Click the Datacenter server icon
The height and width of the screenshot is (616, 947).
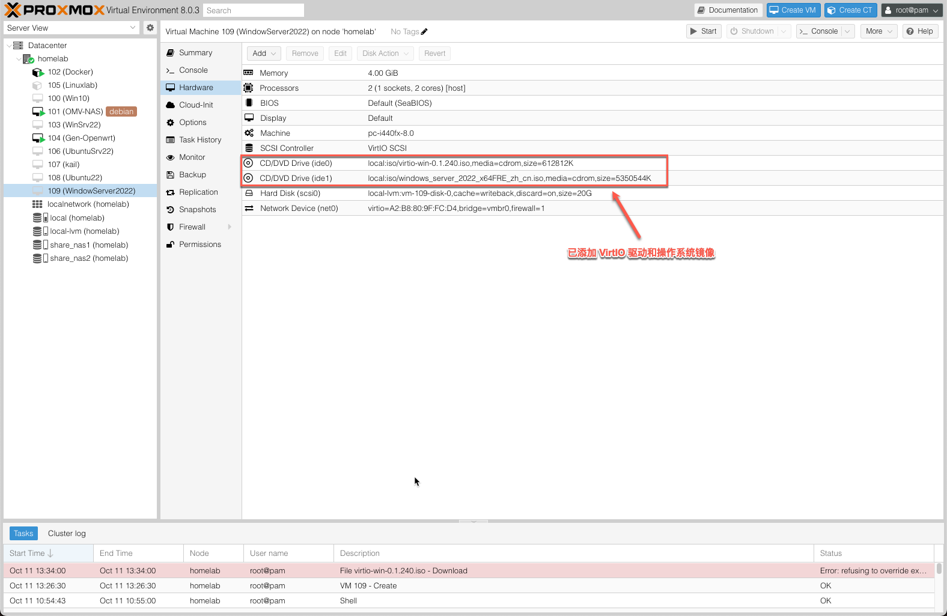point(18,46)
